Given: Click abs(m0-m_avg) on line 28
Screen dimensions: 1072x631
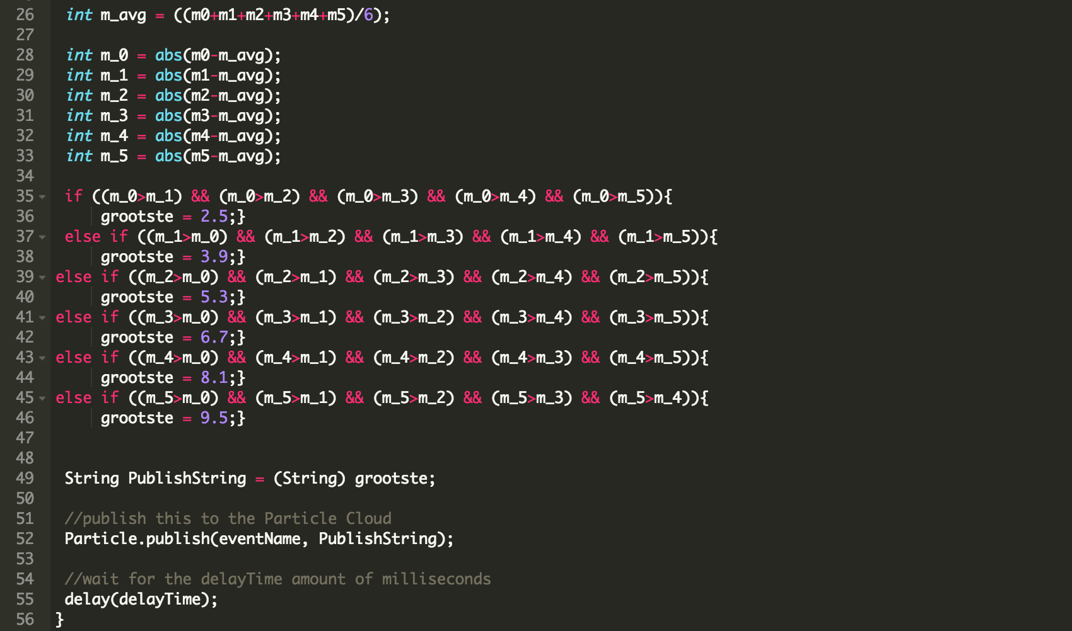Looking at the screenshot, I should coord(213,55).
